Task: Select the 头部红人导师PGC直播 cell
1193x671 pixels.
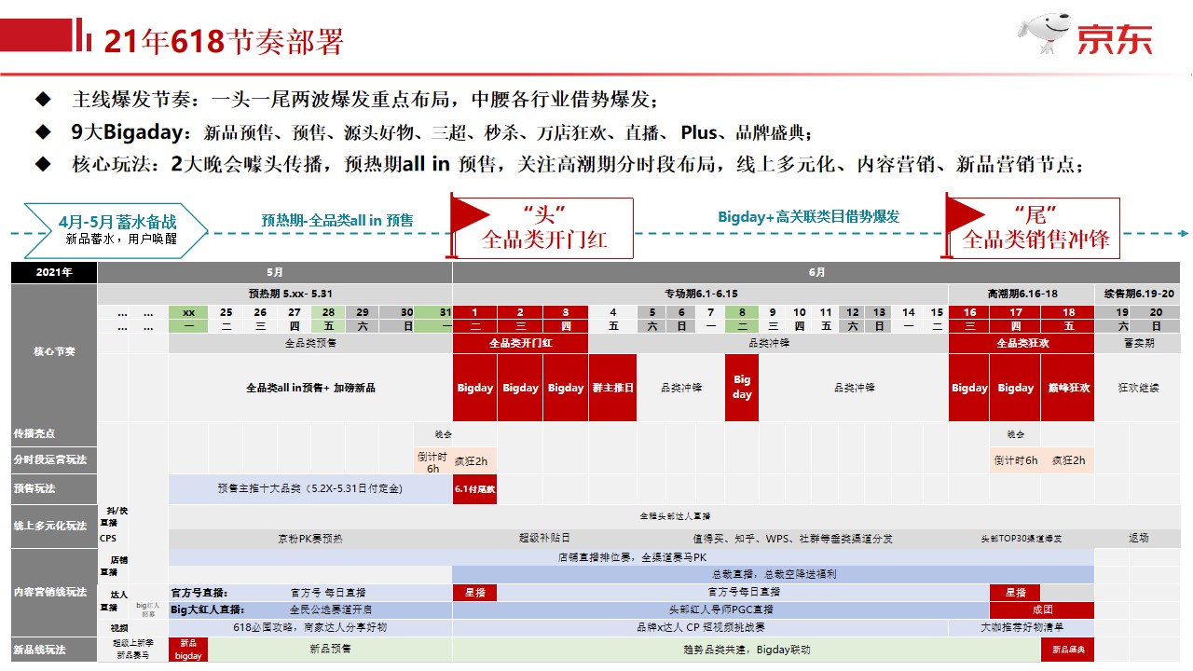Action: coord(721,609)
